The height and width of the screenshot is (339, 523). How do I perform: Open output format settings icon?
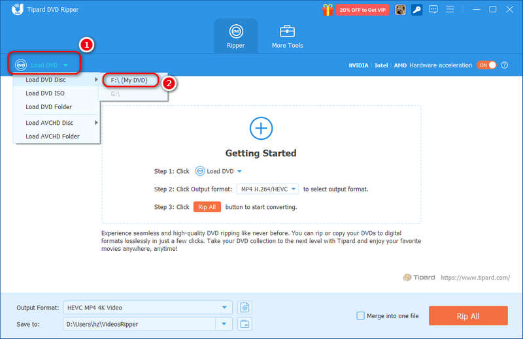[x=245, y=307]
